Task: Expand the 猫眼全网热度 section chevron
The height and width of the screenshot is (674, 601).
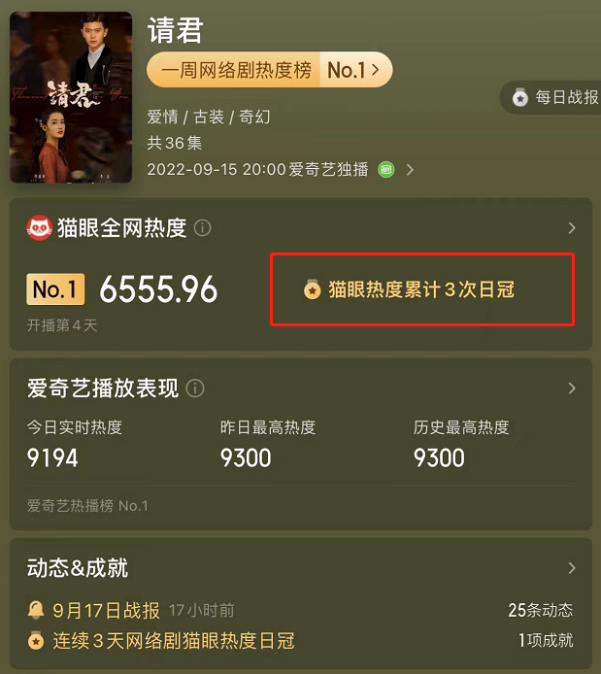Action: 572,228
